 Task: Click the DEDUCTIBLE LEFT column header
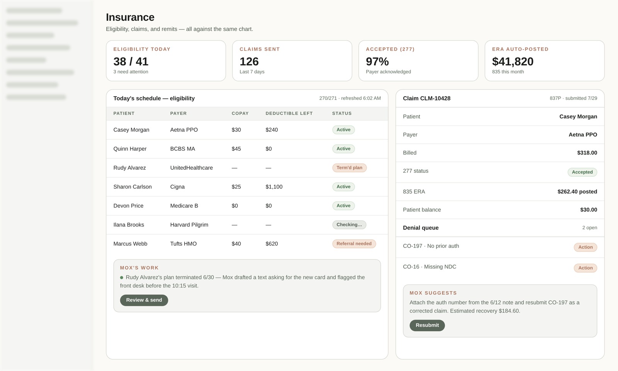pyautogui.click(x=289, y=113)
